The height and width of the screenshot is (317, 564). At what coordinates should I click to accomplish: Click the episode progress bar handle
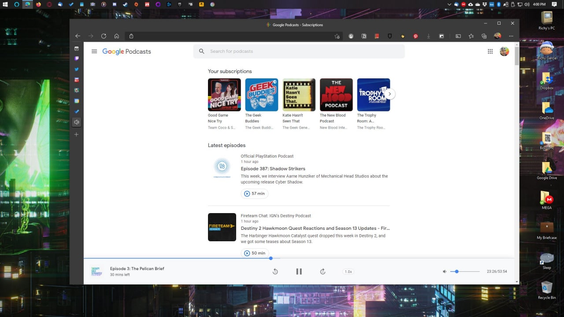pyautogui.click(x=271, y=258)
